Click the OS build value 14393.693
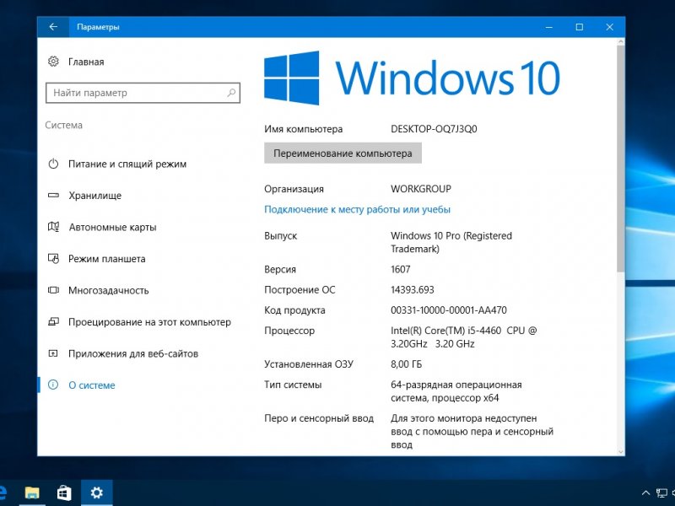The height and width of the screenshot is (506, 675). coord(413,289)
